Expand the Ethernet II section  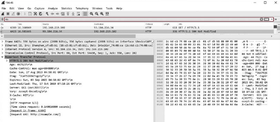2,45
